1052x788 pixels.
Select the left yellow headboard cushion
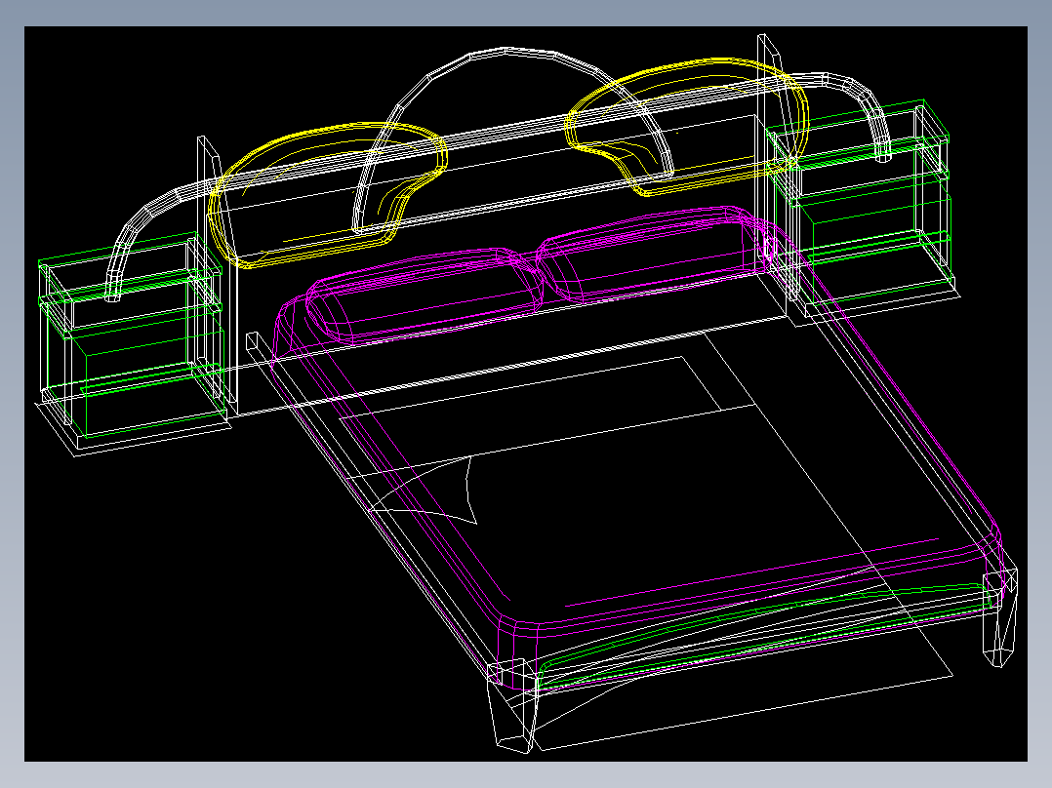click(327, 195)
